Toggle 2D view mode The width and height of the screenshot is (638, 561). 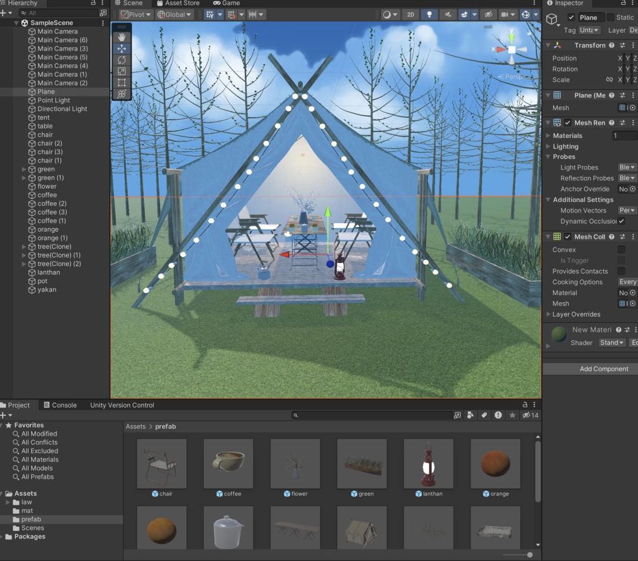point(411,14)
